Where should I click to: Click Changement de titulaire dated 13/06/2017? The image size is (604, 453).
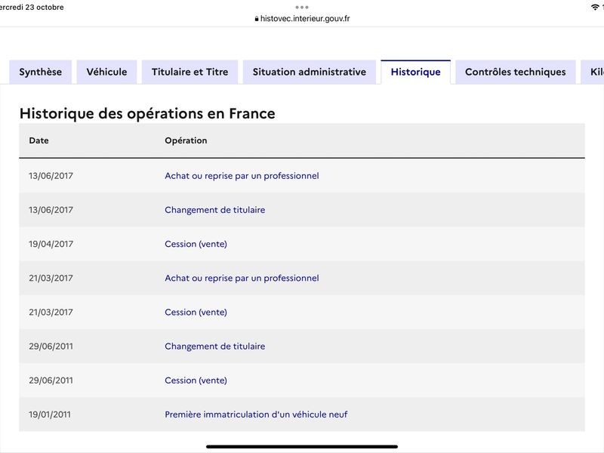(x=215, y=210)
